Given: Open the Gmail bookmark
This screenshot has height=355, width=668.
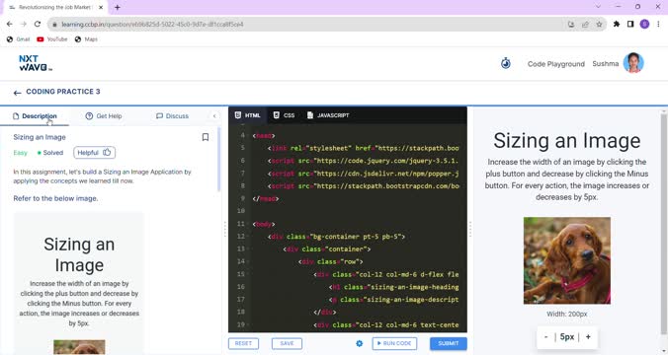Looking at the screenshot, I should pos(19,39).
